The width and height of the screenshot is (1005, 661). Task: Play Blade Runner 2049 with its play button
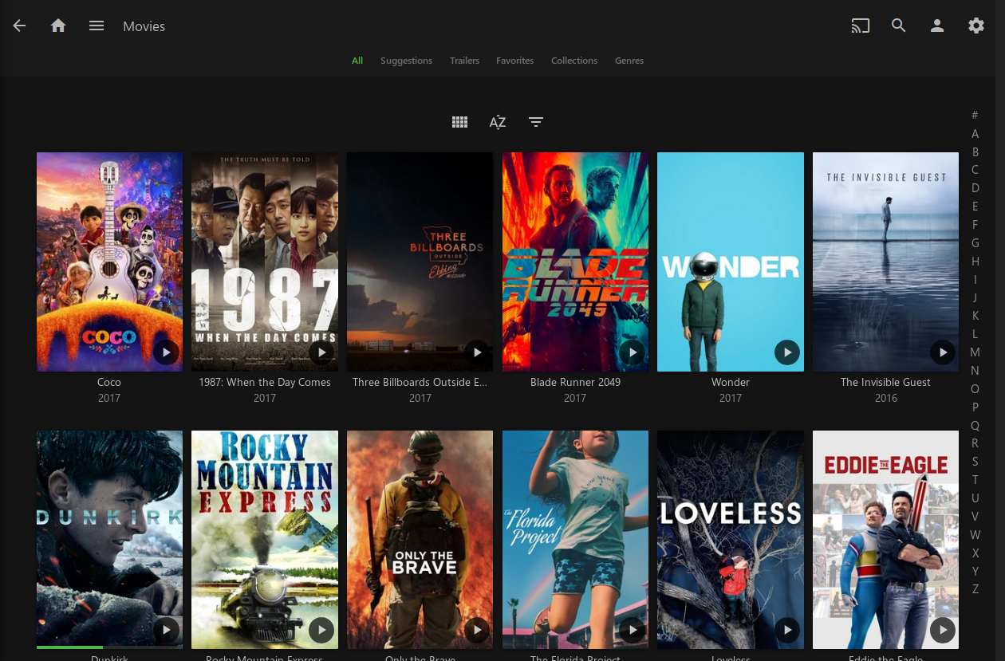(632, 352)
